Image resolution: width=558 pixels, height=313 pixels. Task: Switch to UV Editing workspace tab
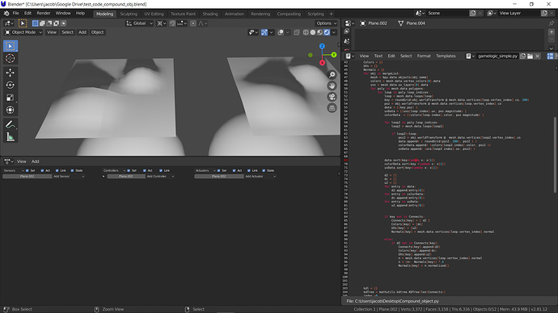(154, 14)
